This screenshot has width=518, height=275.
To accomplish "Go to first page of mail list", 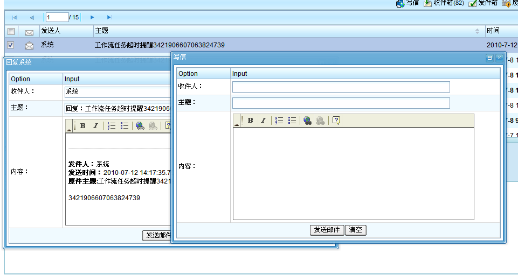I will coord(15,17).
